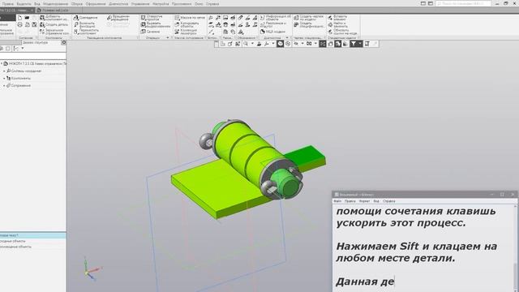Select the Создать деталь command

pos(54,25)
